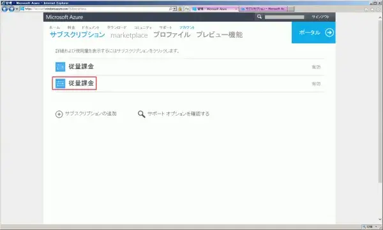Viewport: 383px width, 230px height.
Task: Click the browser Back arrow button
Action: 4,9
